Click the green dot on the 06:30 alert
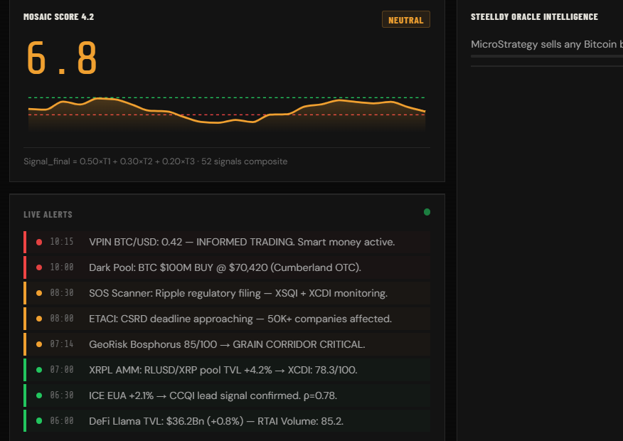 (39, 395)
